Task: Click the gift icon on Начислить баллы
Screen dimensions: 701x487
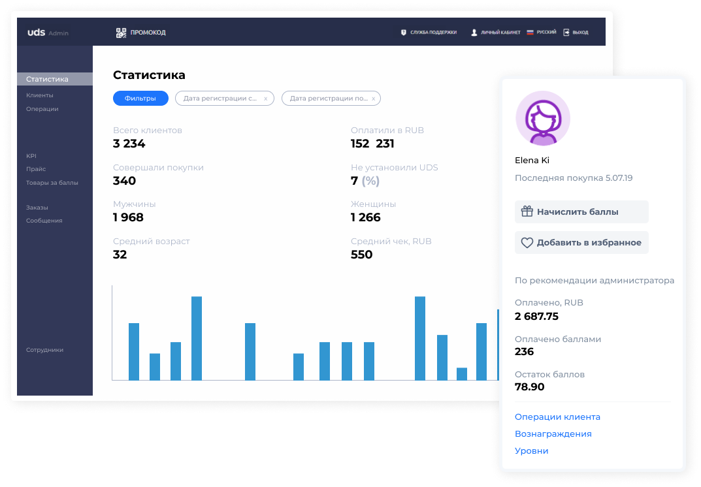Action: (527, 212)
